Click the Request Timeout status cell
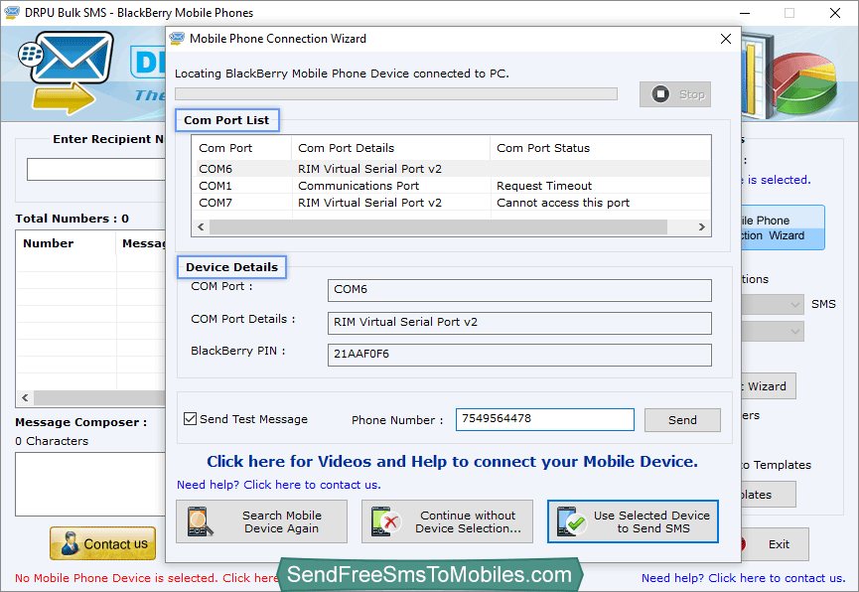Viewport: 859px width, 592px height. point(544,186)
